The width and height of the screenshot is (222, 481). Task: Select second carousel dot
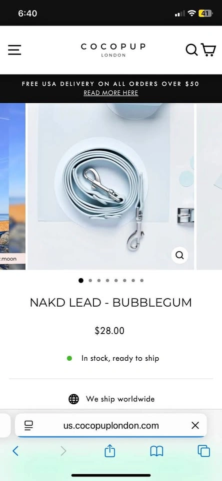pyautogui.click(x=90, y=281)
